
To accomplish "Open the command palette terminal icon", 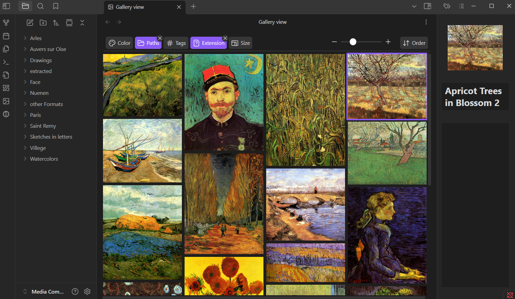I will point(6,62).
